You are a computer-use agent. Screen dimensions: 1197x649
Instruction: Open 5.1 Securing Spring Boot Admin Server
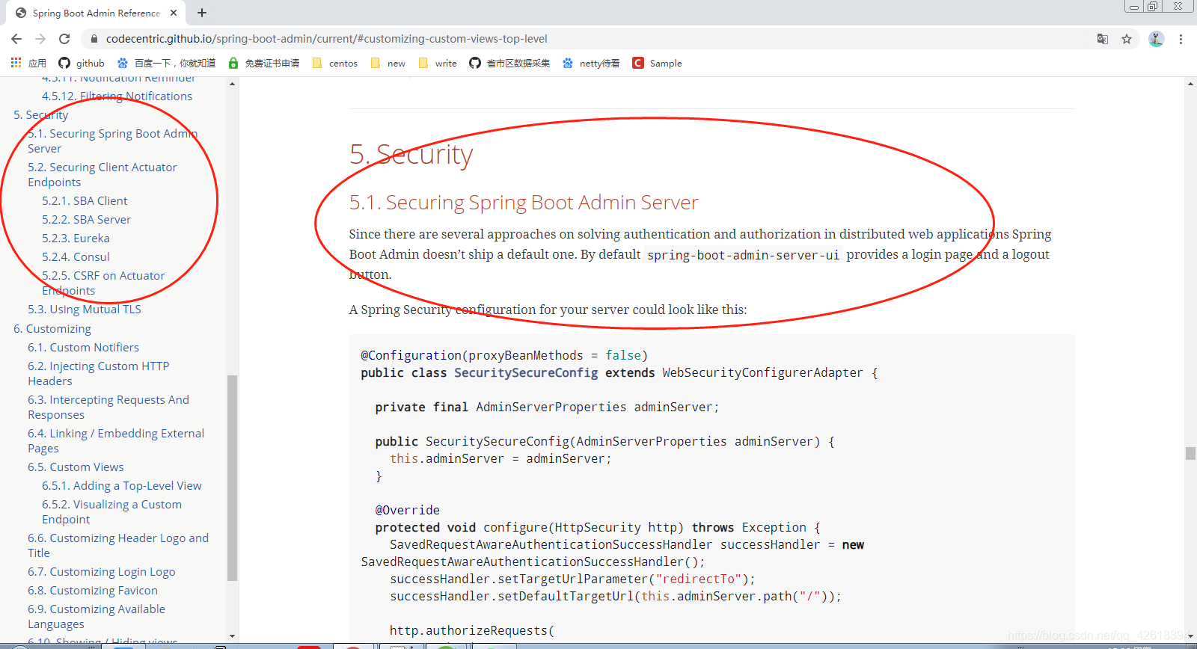tap(112, 141)
